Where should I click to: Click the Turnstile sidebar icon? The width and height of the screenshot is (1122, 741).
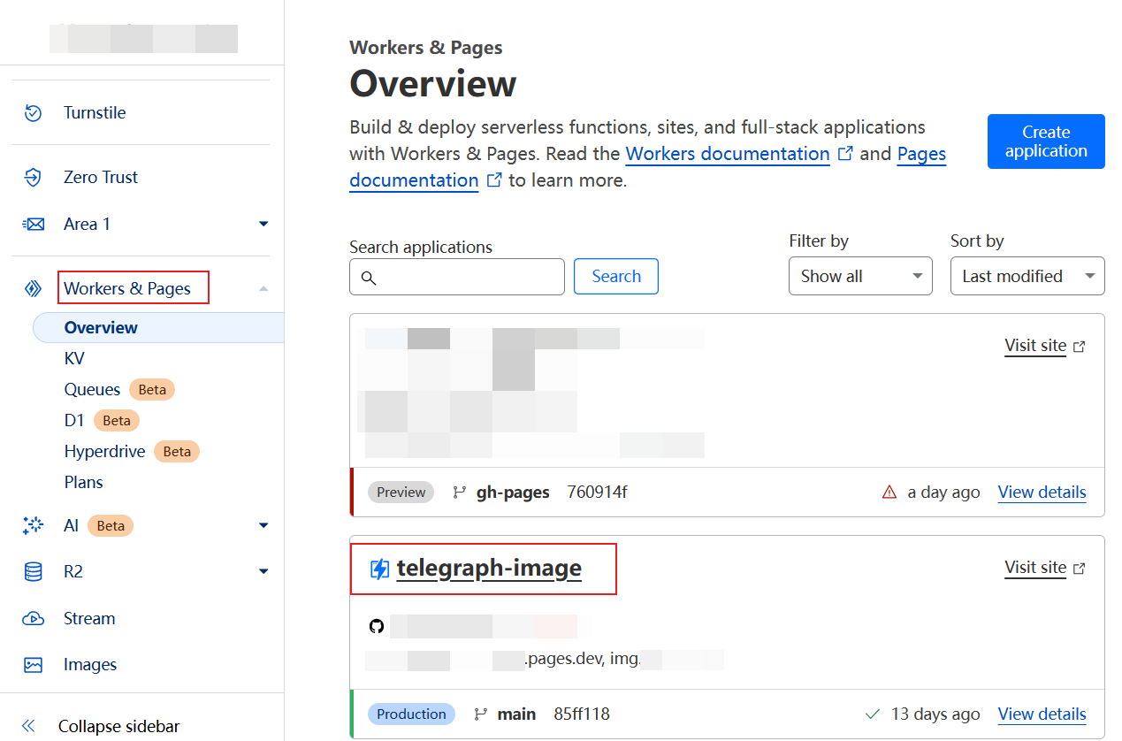[x=33, y=112]
